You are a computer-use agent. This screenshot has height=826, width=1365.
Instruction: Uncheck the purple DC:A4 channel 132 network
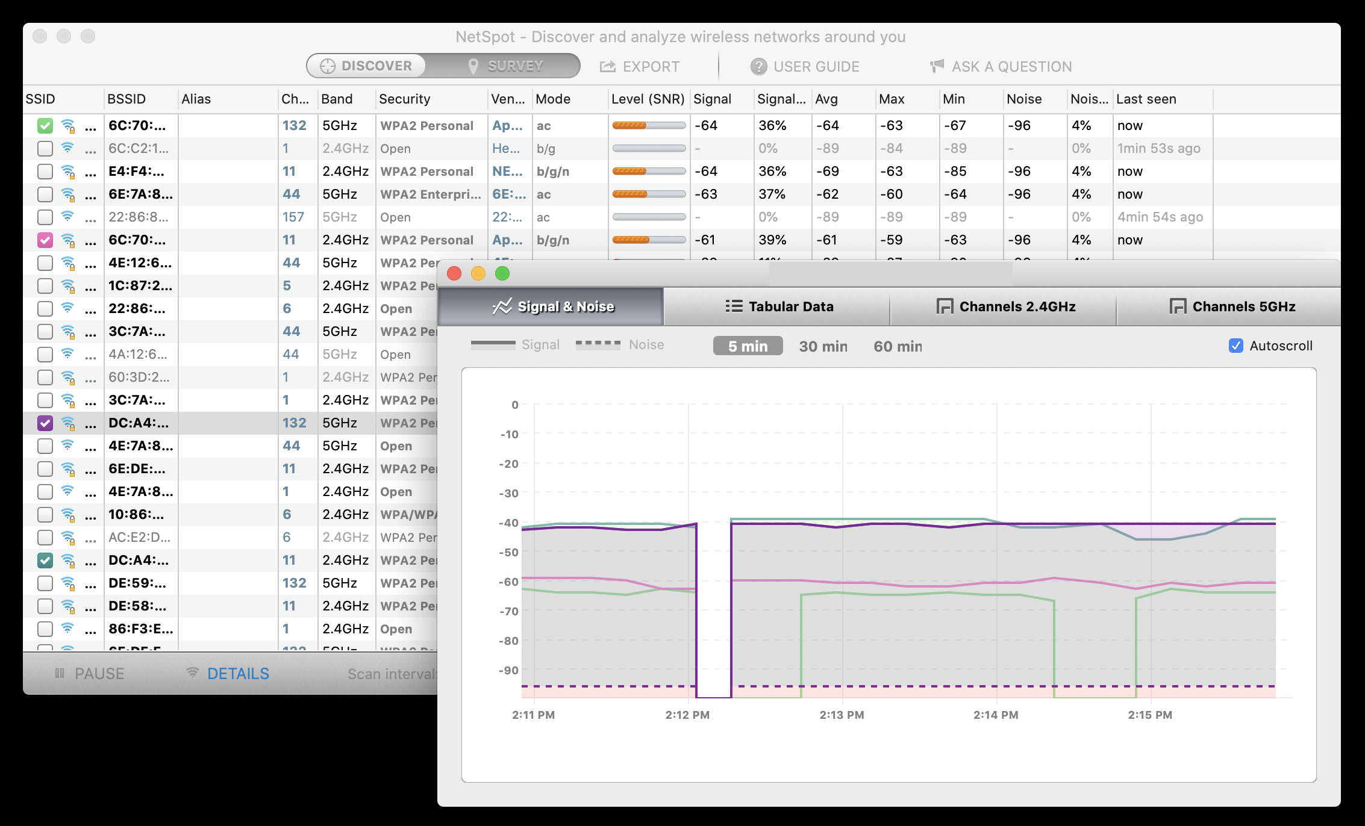[x=45, y=423]
